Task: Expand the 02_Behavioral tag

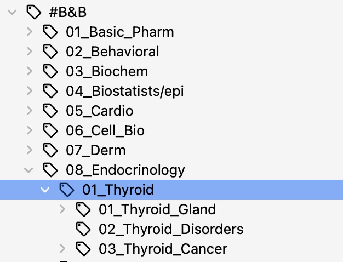Action: [x=29, y=52]
